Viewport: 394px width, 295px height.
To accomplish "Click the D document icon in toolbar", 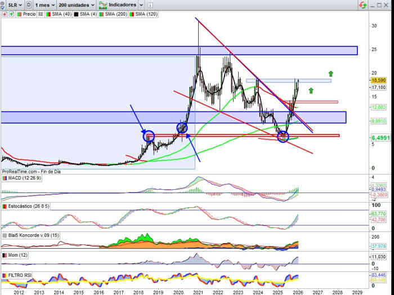I will 29,5.
